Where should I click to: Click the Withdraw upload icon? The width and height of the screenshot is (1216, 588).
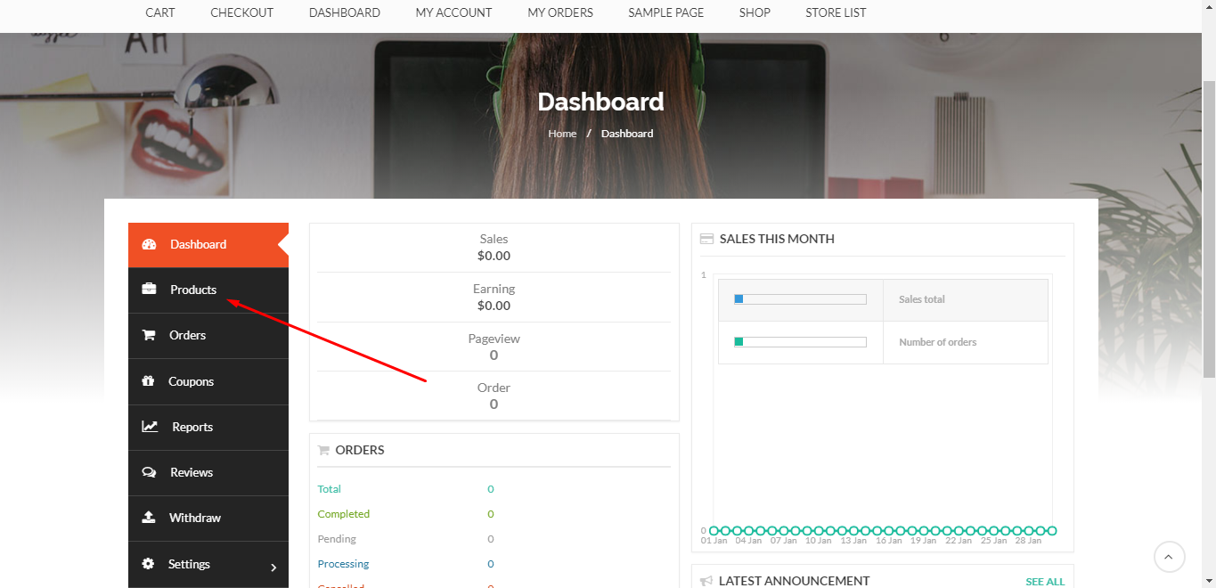pyautogui.click(x=149, y=518)
